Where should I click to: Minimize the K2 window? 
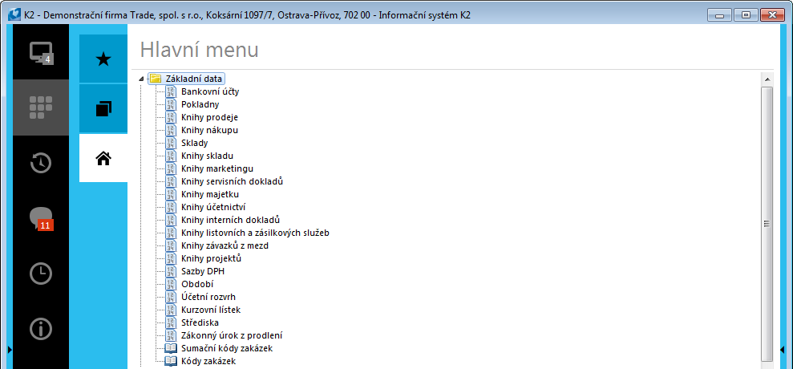(x=720, y=14)
